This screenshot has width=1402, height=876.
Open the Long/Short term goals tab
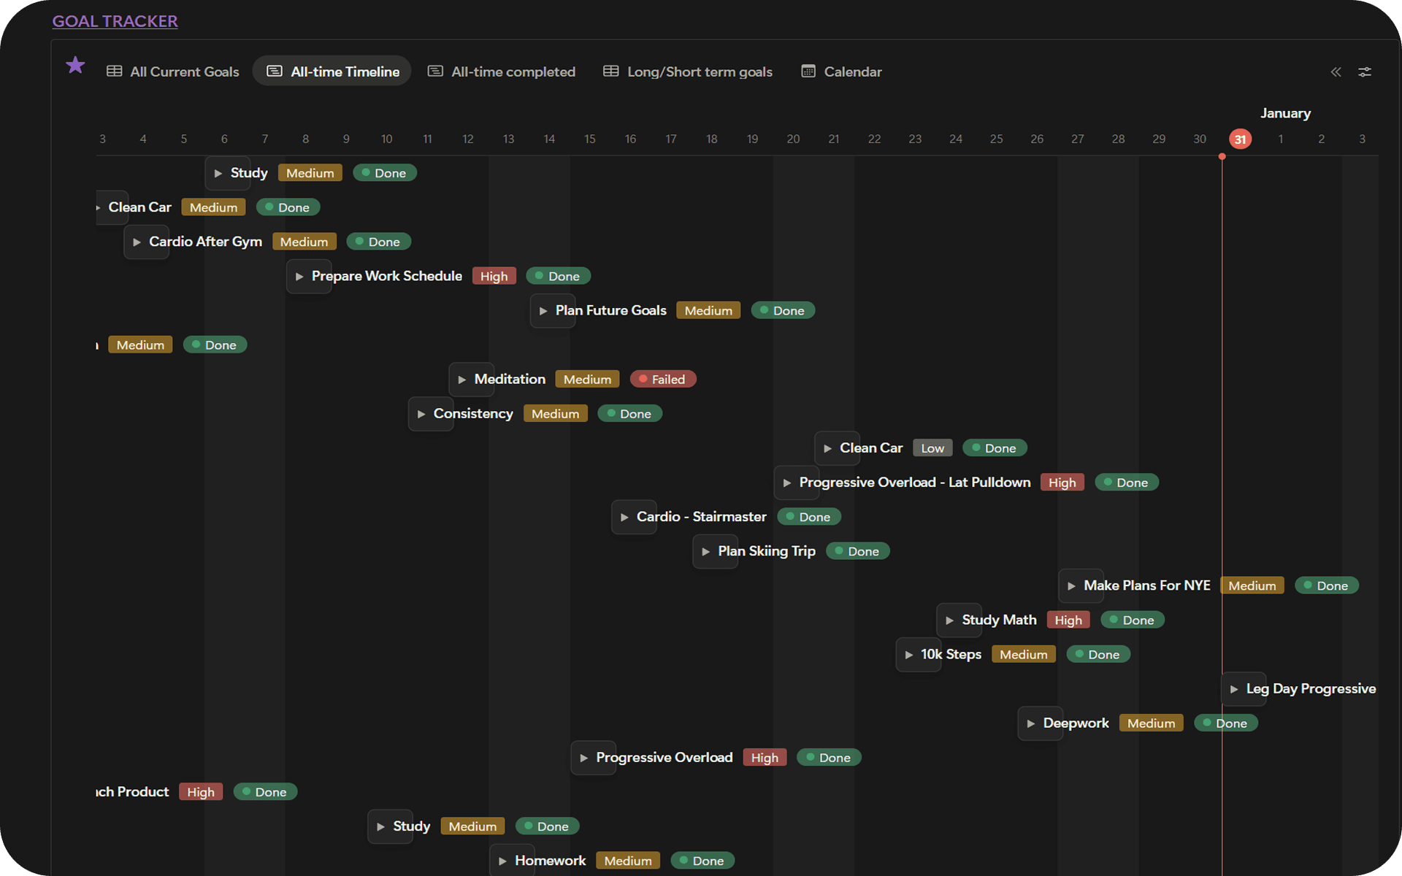click(699, 72)
